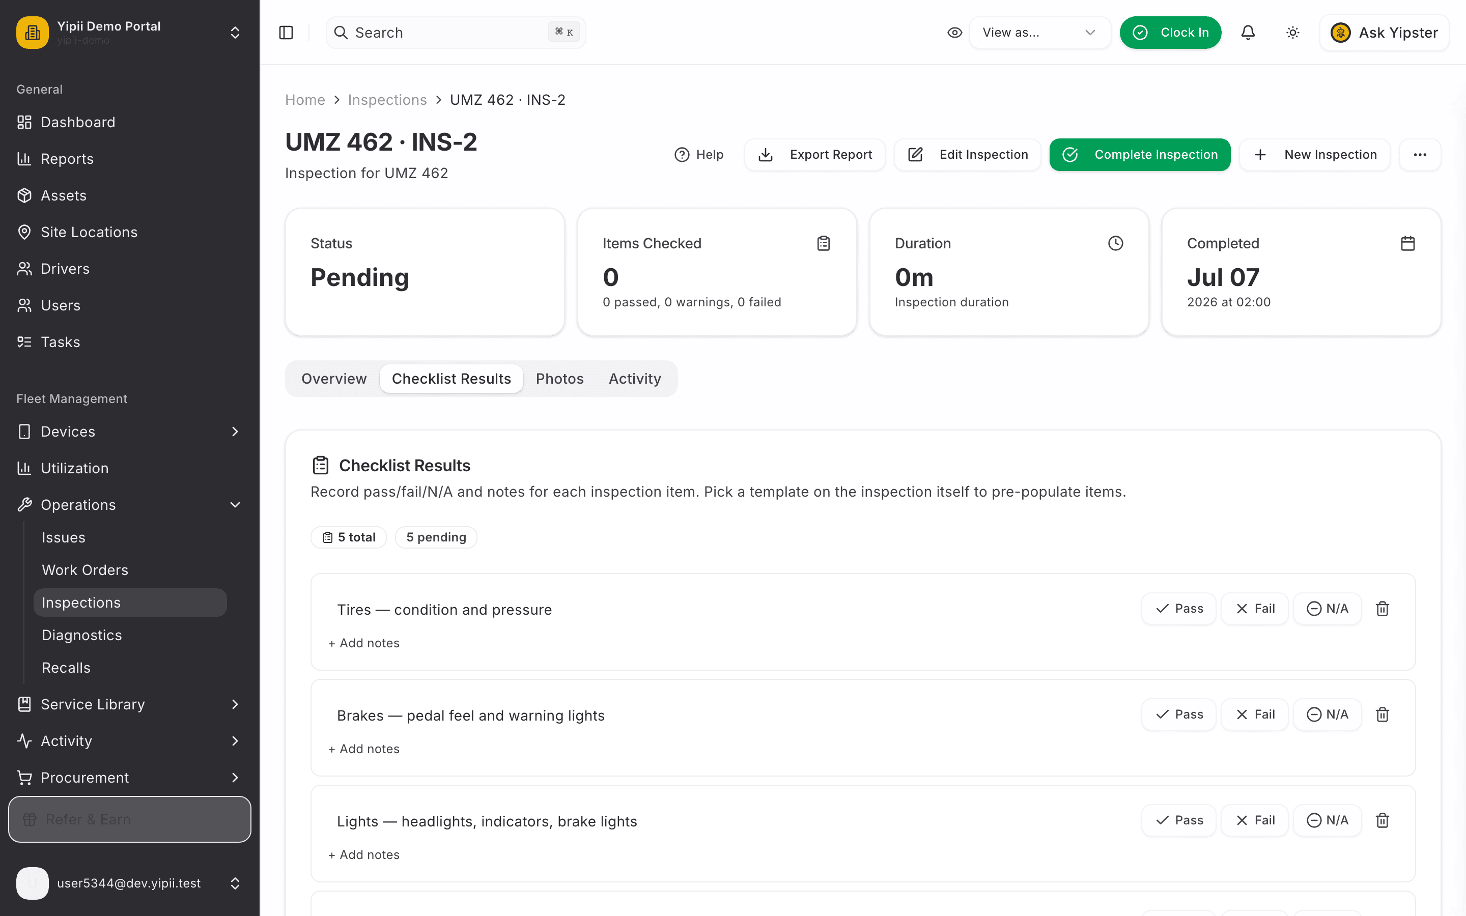Click the eye preview icon

click(955, 33)
